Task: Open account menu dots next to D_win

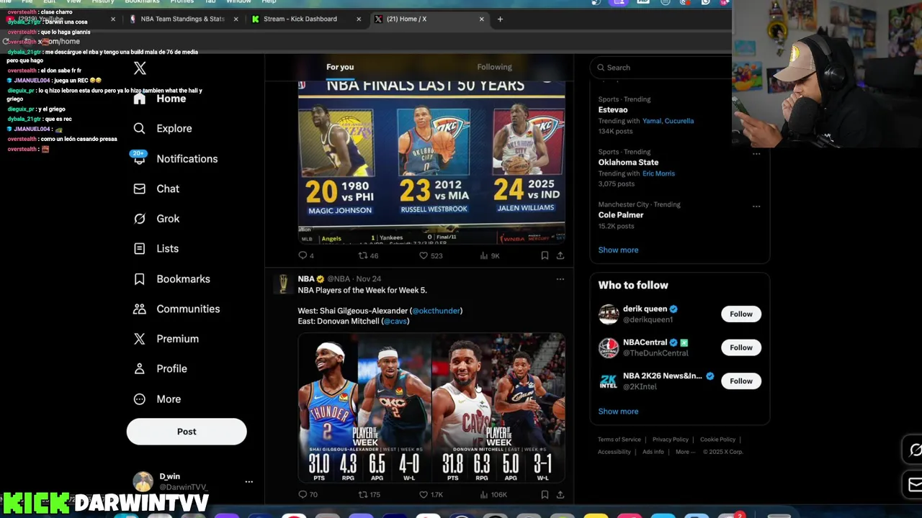Action: [x=249, y=481]
